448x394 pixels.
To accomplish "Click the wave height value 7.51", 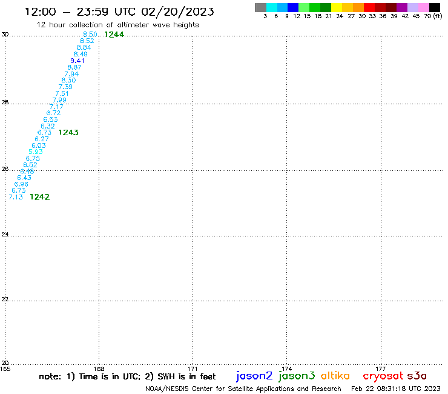I will [62, 93].
